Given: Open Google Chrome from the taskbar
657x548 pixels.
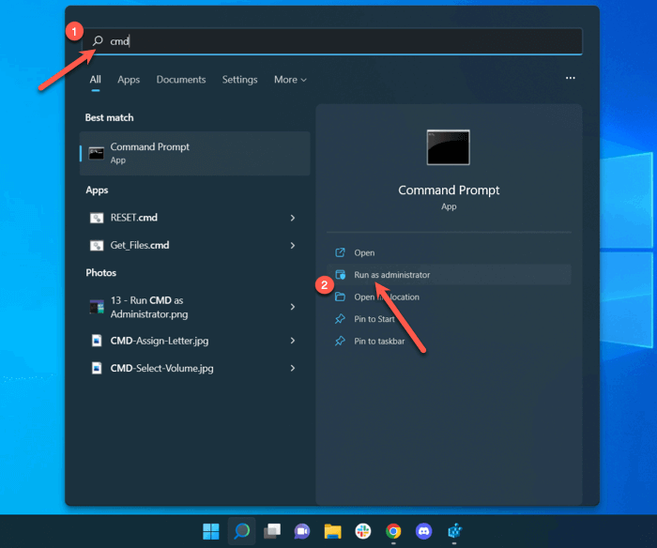Looking at the screenshot, I should 393,531.
